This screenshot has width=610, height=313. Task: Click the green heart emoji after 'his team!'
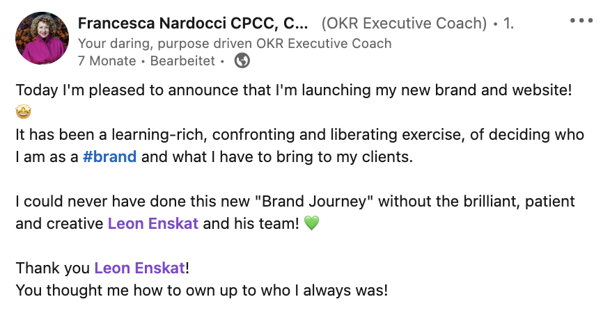311,223
